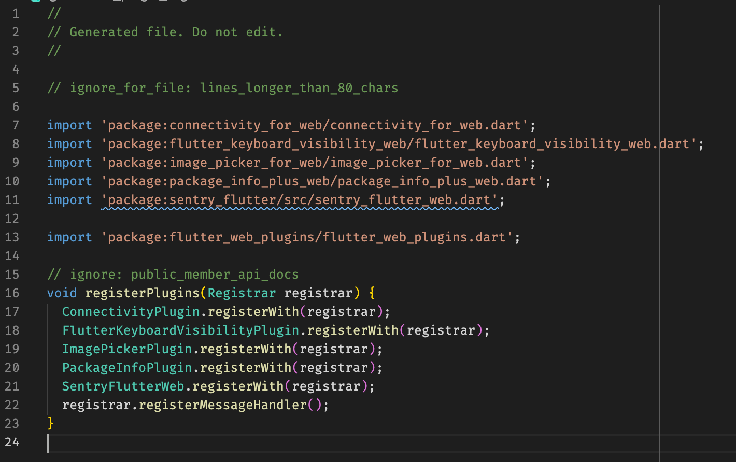Screen dimensions: 736x462
Task: Click registerWith on the ConnectivityPlugin line
Action: [253, 312]
